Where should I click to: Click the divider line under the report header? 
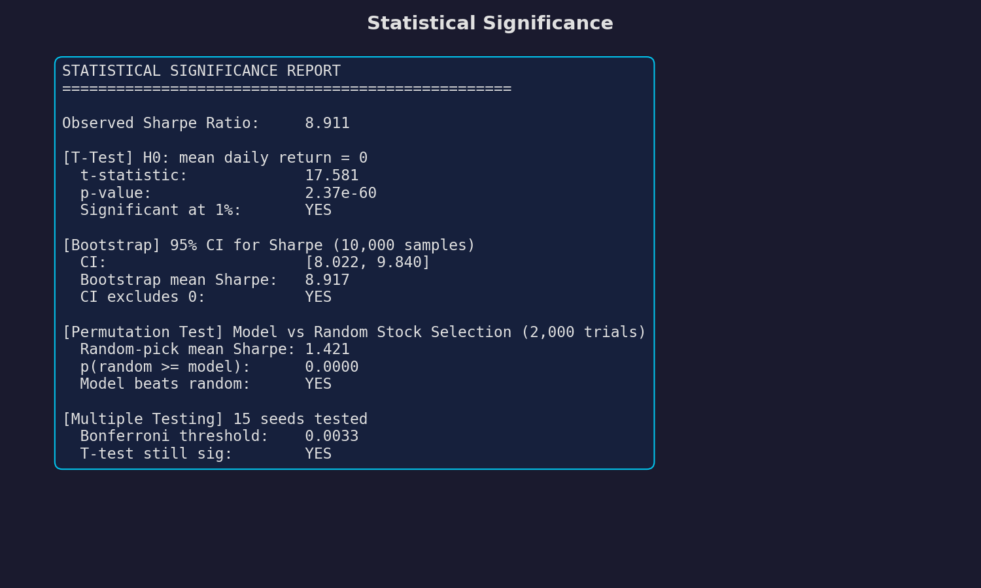click(x=286, y=88)
